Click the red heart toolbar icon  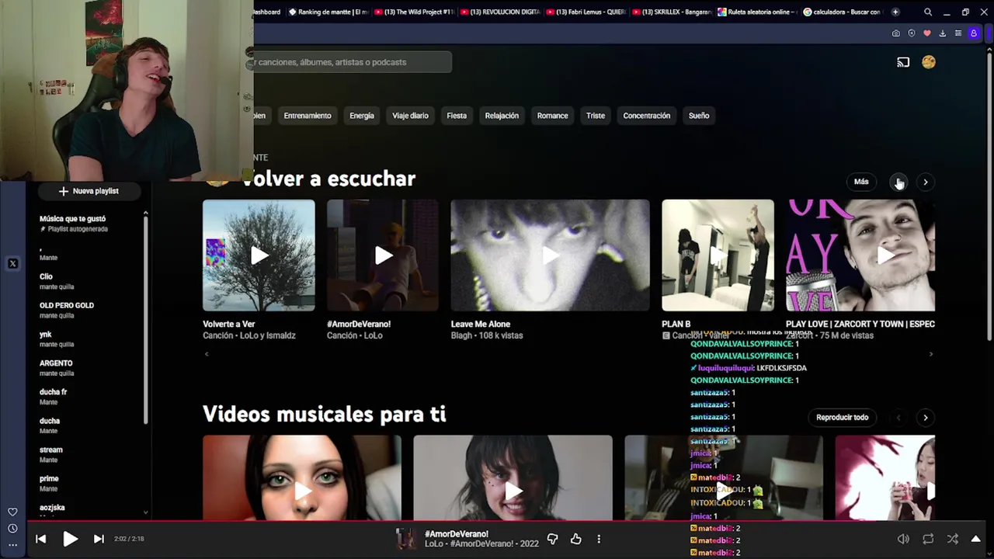(x=926, y=33)
